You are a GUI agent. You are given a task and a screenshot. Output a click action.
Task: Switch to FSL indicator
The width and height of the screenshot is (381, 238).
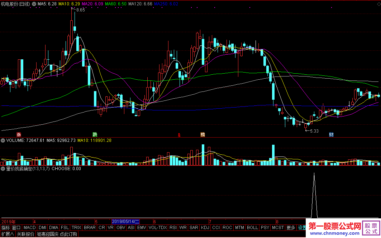pos(65,228)
